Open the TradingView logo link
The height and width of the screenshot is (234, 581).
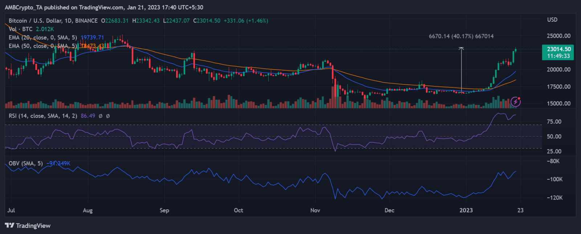pyautogui.click(x=28, y=226)
